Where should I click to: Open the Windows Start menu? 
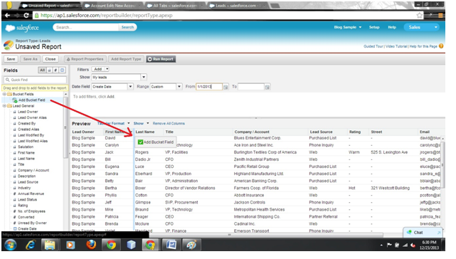[x=11, y=245]
